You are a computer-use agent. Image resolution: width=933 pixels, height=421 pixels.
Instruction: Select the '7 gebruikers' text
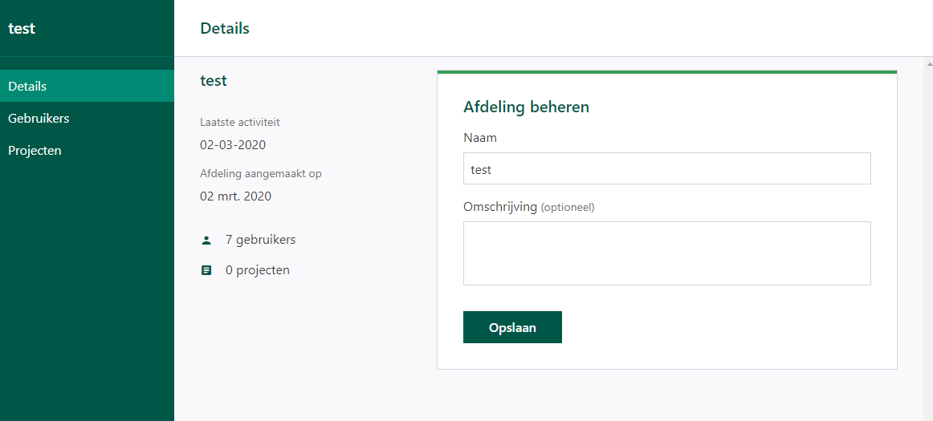click(261, 240)
